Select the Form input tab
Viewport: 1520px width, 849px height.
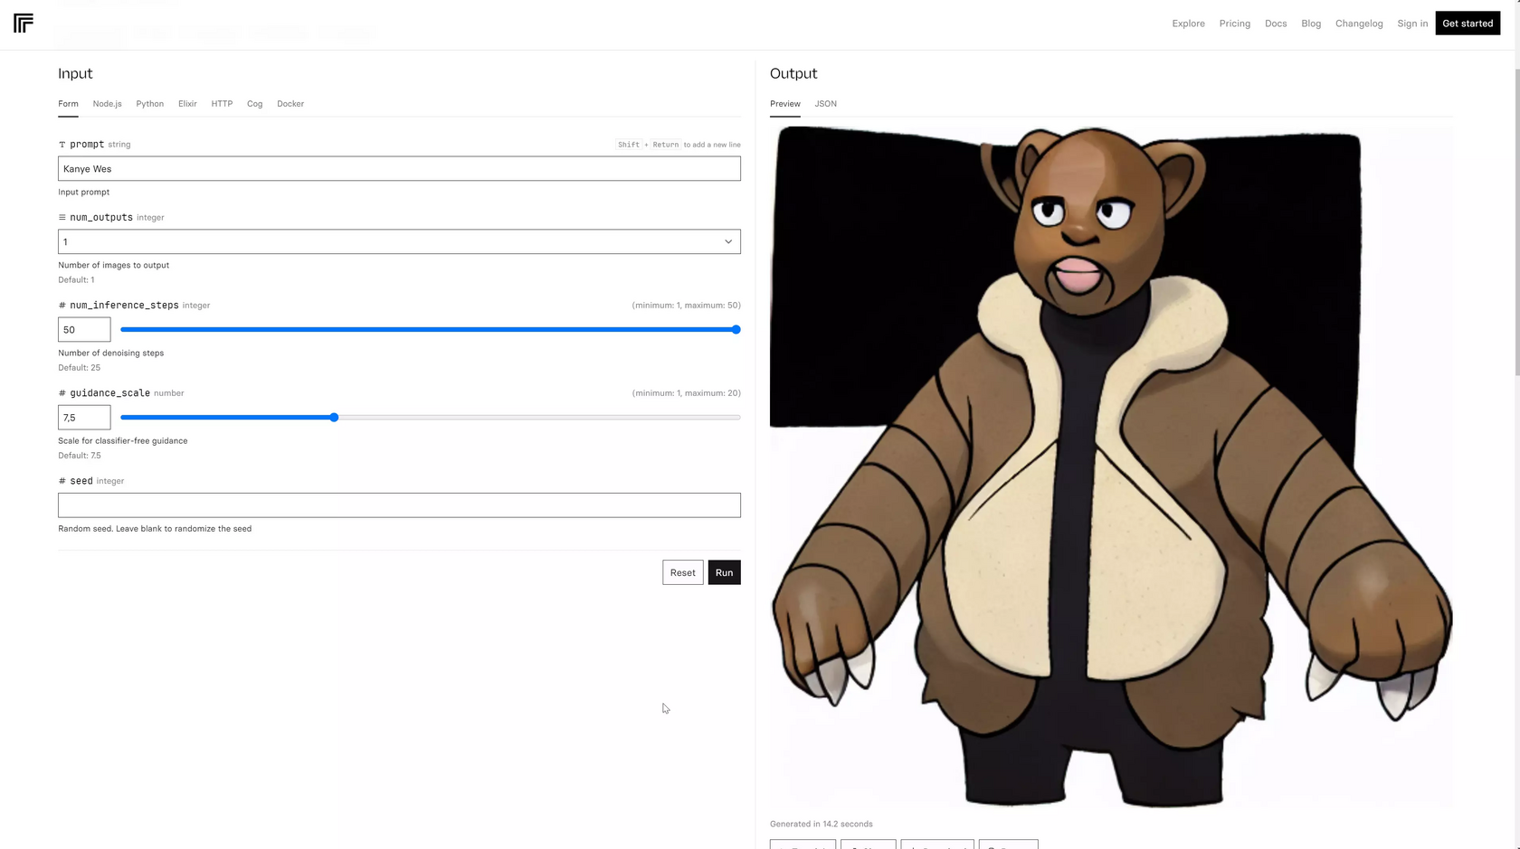pyautogui.click(x=68, y=104)
